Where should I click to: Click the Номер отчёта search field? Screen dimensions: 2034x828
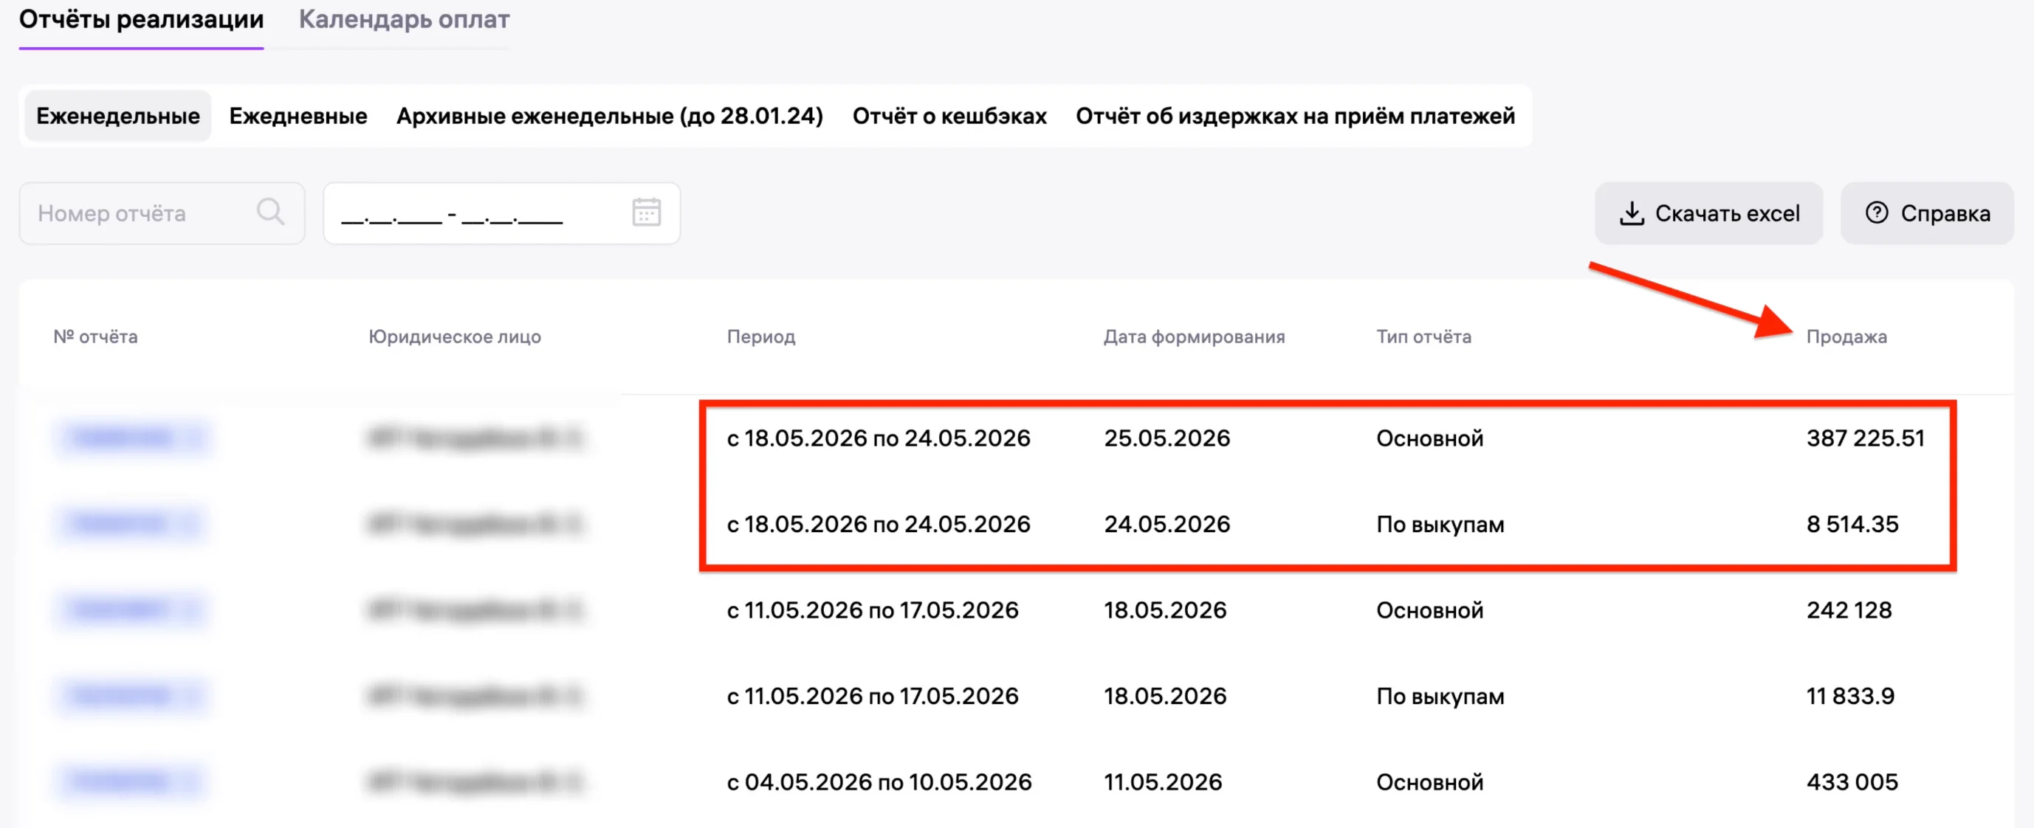[162, 213]
